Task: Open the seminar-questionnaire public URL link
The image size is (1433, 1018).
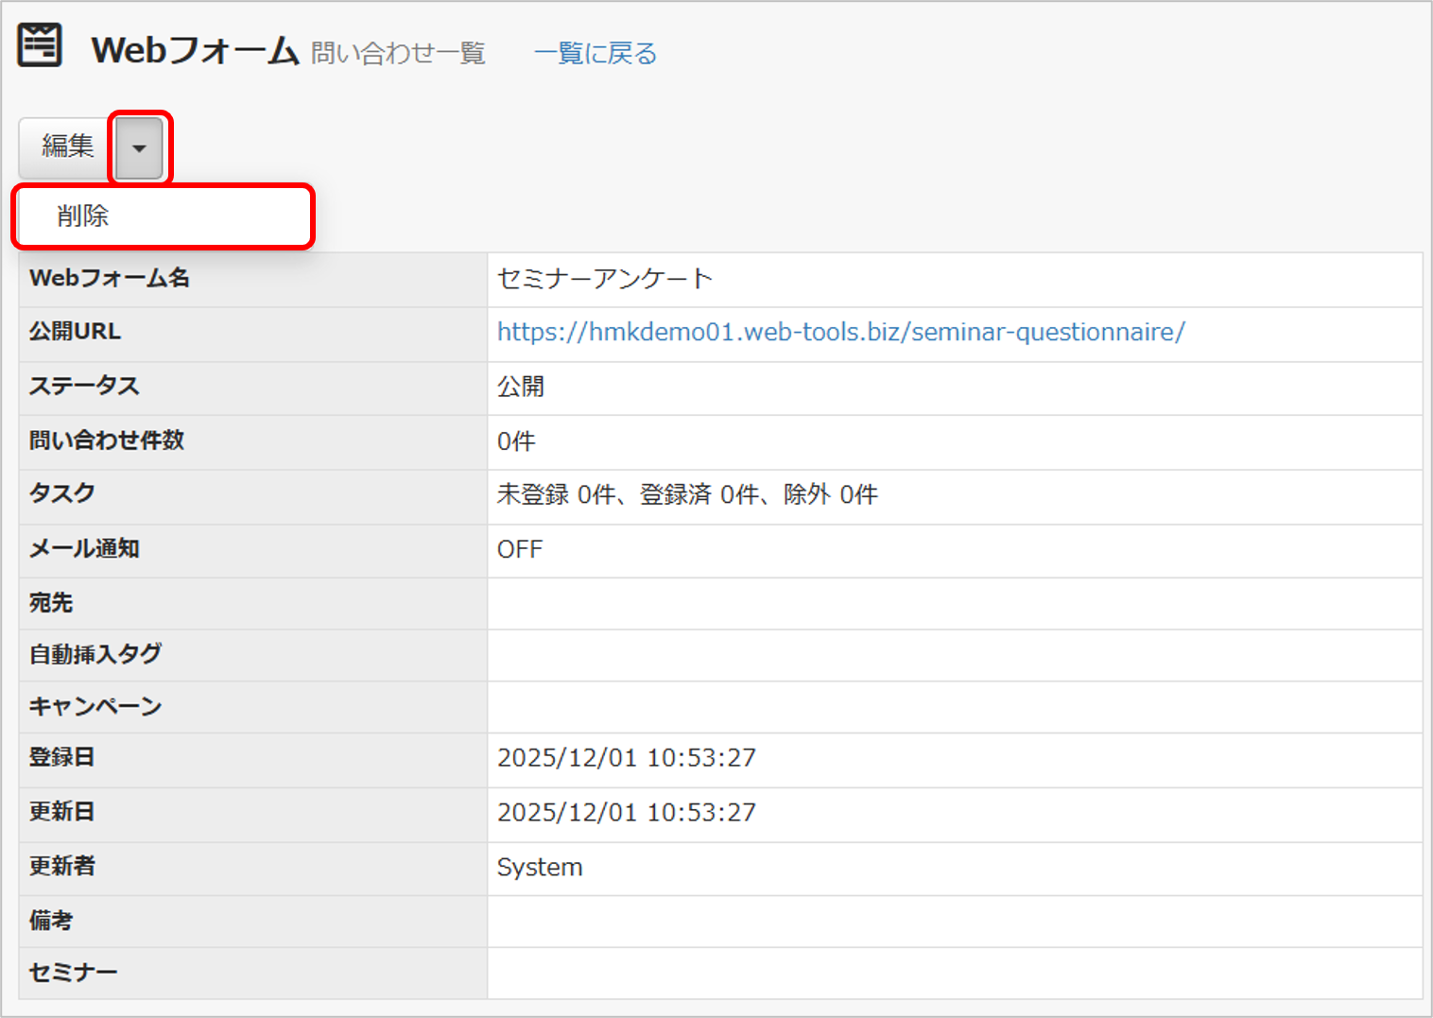Action: [841, 332]
